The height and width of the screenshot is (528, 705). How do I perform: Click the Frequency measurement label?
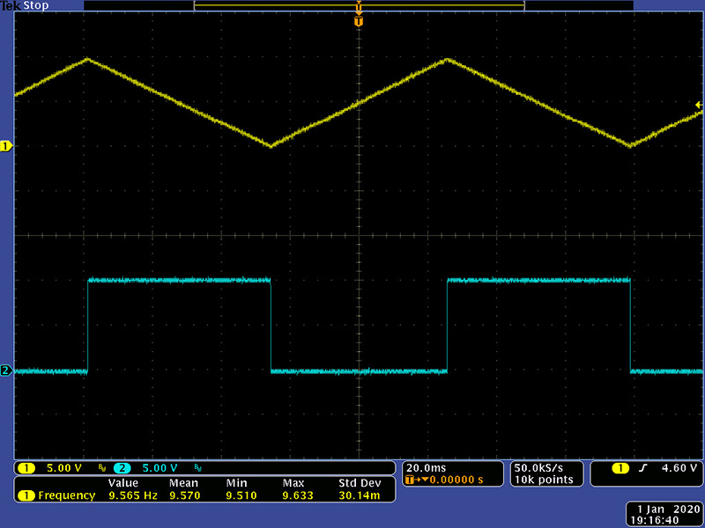(66, 495)
